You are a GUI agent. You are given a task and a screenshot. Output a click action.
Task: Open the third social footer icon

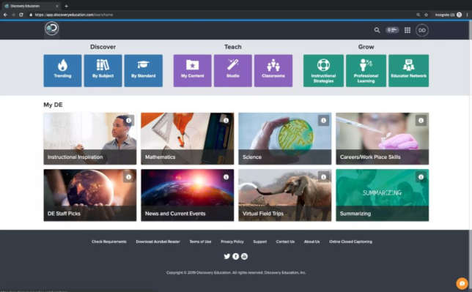coord(245,256)
